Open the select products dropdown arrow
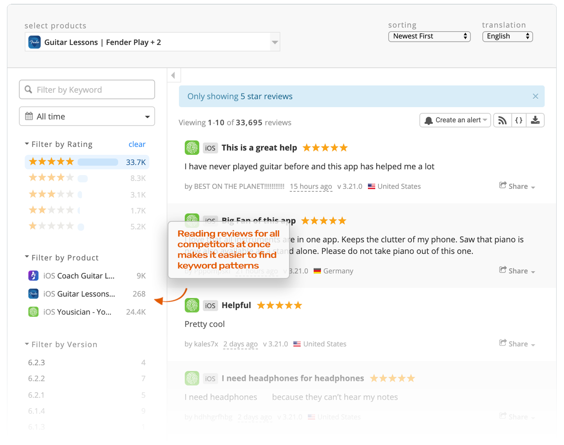The width and height of the screenshot is (564, 445). click(x=275, y=42)
